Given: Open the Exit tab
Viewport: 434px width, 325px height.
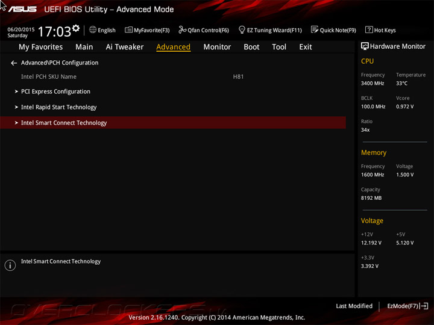Looking at the screenshot, I should click(x=305, y=47).
